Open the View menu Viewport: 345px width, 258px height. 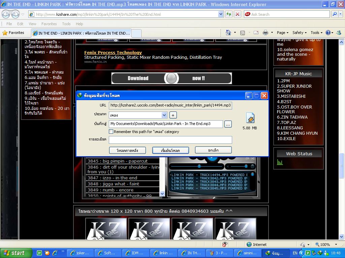(x=32, y=24)
